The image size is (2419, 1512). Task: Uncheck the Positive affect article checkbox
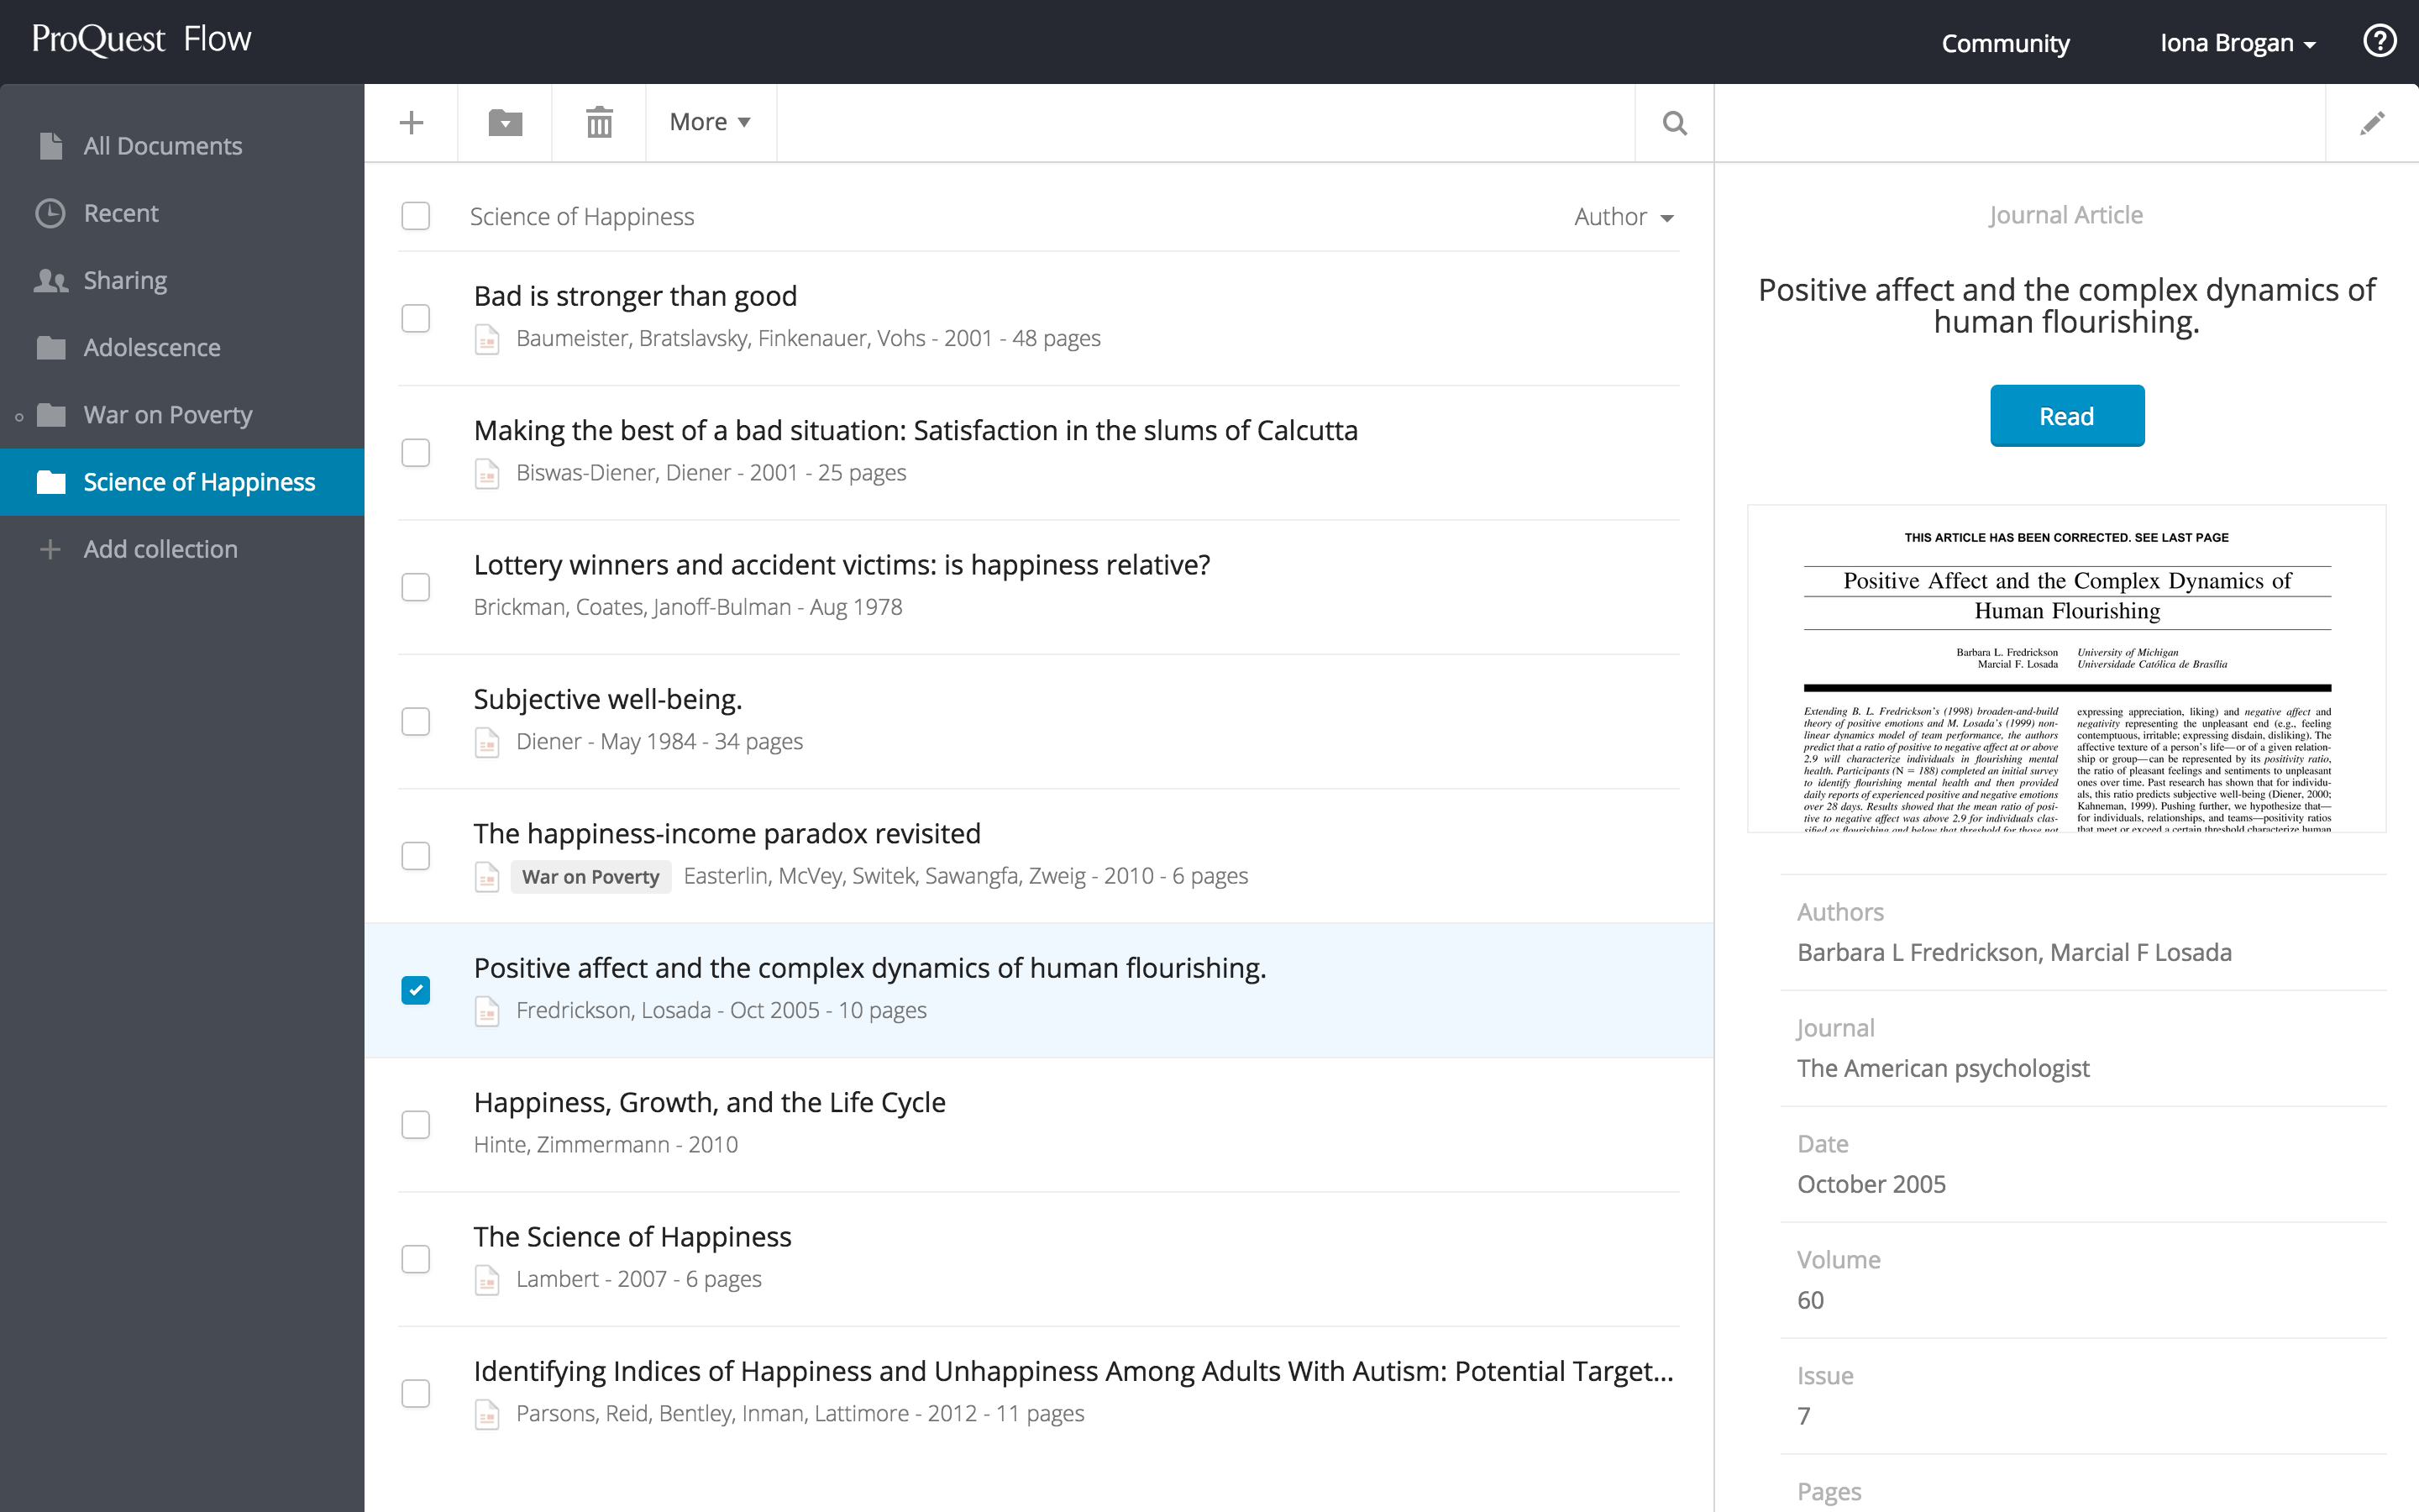pos(415,990)
